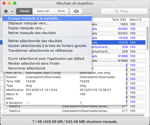Click the magnifier icon in Filtre
Image resolution: width=150 pixels, height=125 pixels.
pyautogui.click(x=117, y=11)
